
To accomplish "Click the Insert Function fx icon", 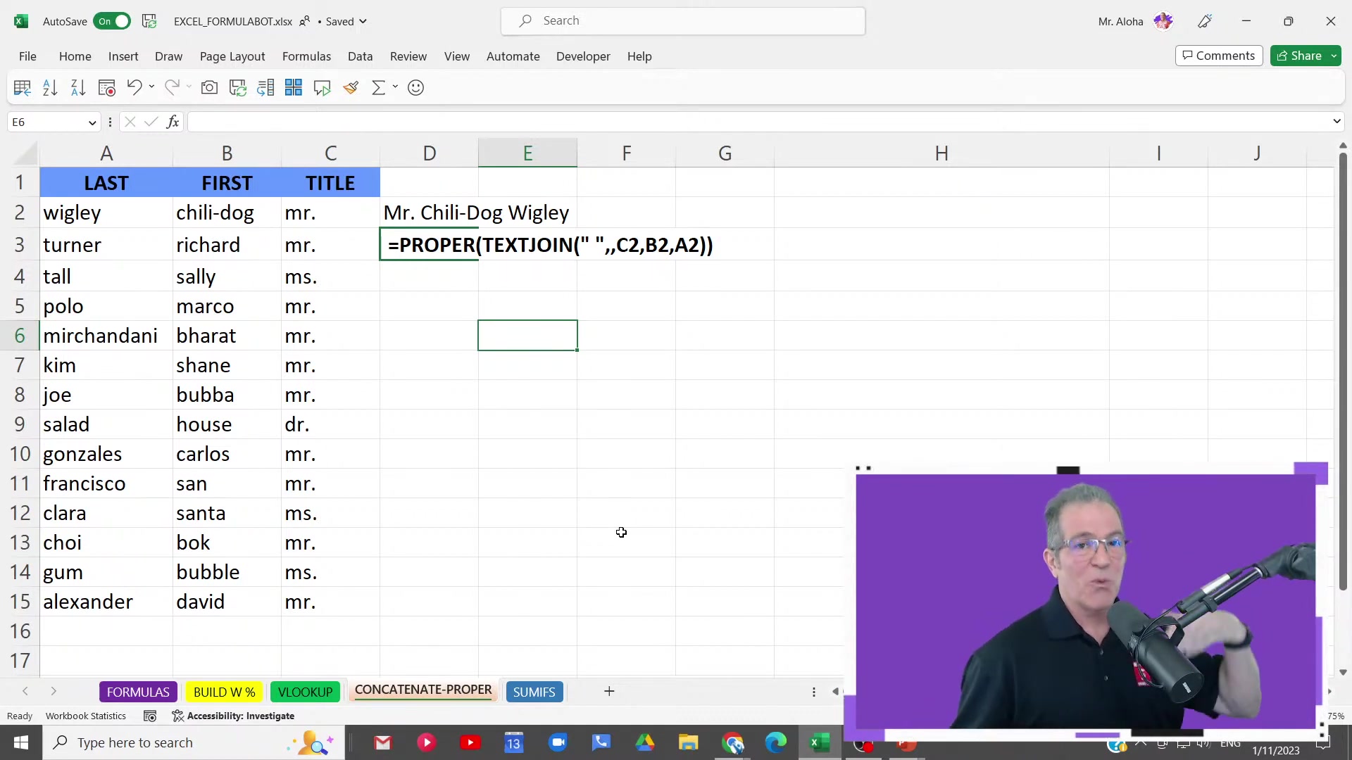I will [173, 122].
